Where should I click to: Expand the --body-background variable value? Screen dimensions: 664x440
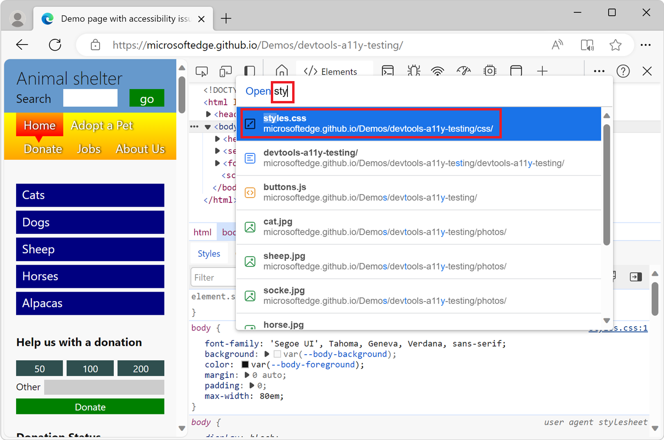267,354
